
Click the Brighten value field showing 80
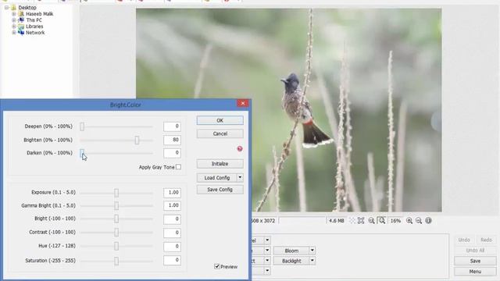[172, 140]
